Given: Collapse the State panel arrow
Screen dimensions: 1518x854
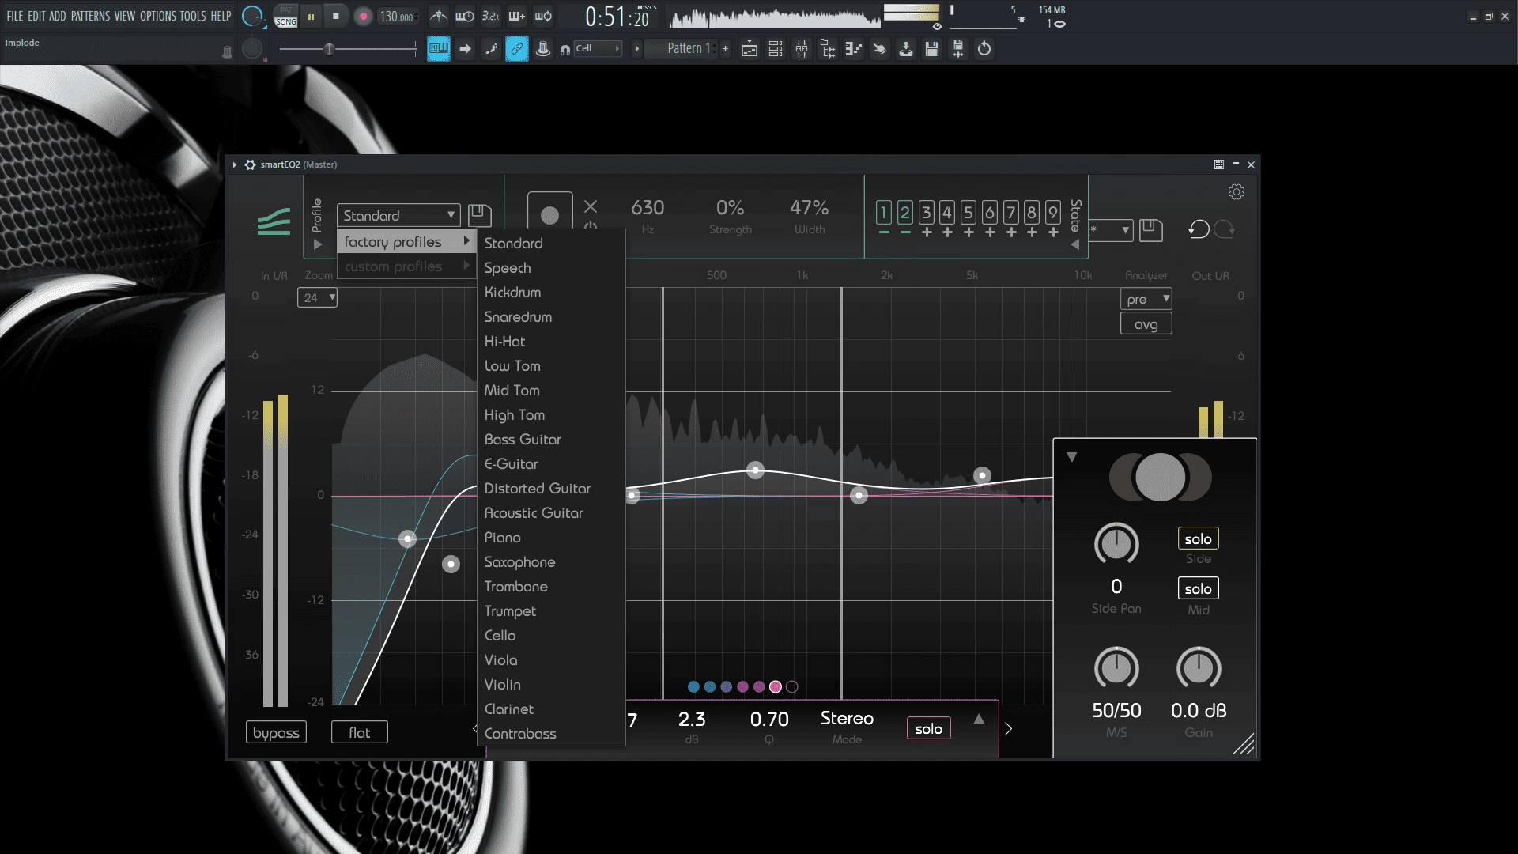Looking at the screenshot, I should click(1075, 245).
